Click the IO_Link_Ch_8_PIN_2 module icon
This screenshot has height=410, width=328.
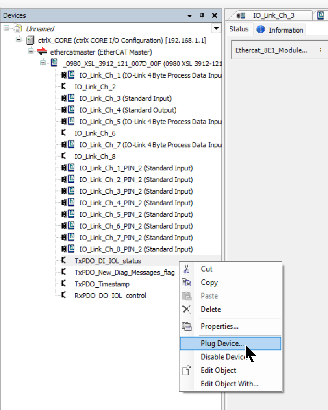tap(68, 249)
